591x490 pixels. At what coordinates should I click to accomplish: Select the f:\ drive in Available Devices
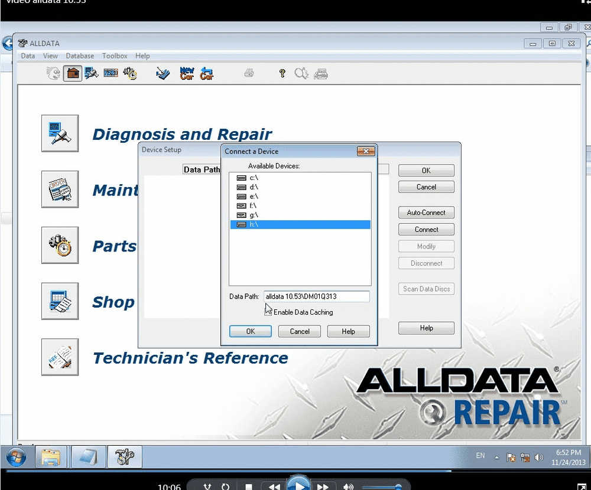tap(300, 205)
